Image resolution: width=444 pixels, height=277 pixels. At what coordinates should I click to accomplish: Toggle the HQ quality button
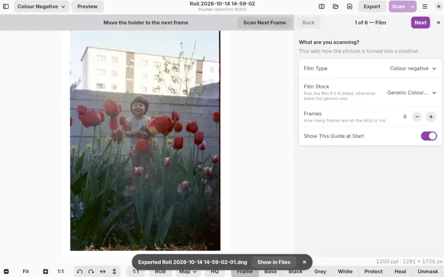tap(215, 272)
